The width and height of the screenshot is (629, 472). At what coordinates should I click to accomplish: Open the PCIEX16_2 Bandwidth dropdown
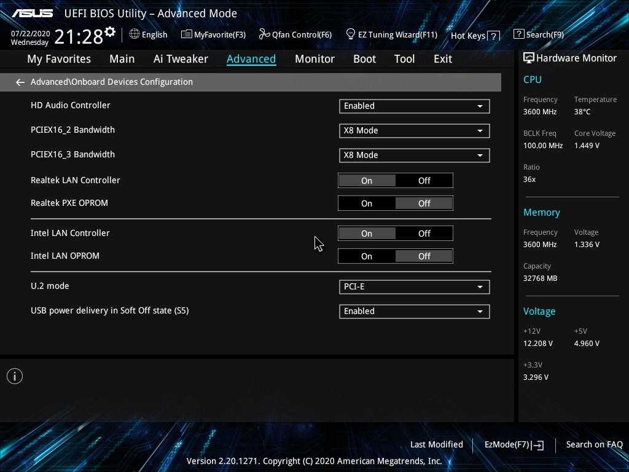414,130
